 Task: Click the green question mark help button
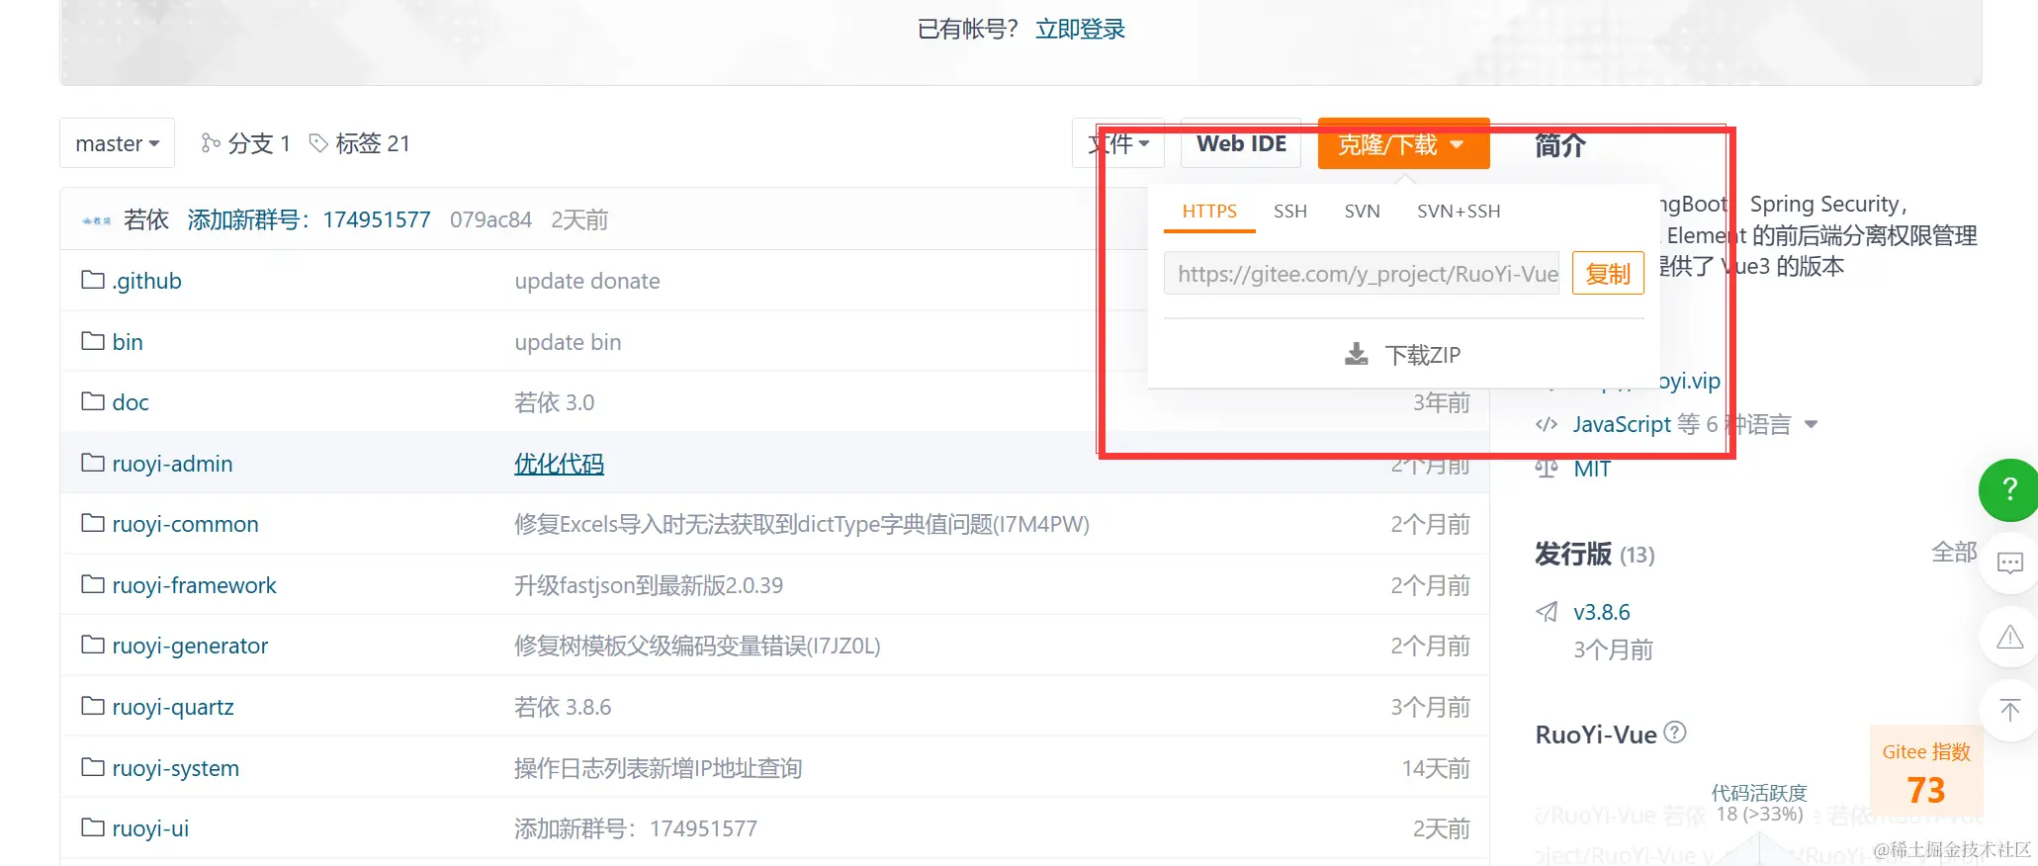[x=2009, y=489]
